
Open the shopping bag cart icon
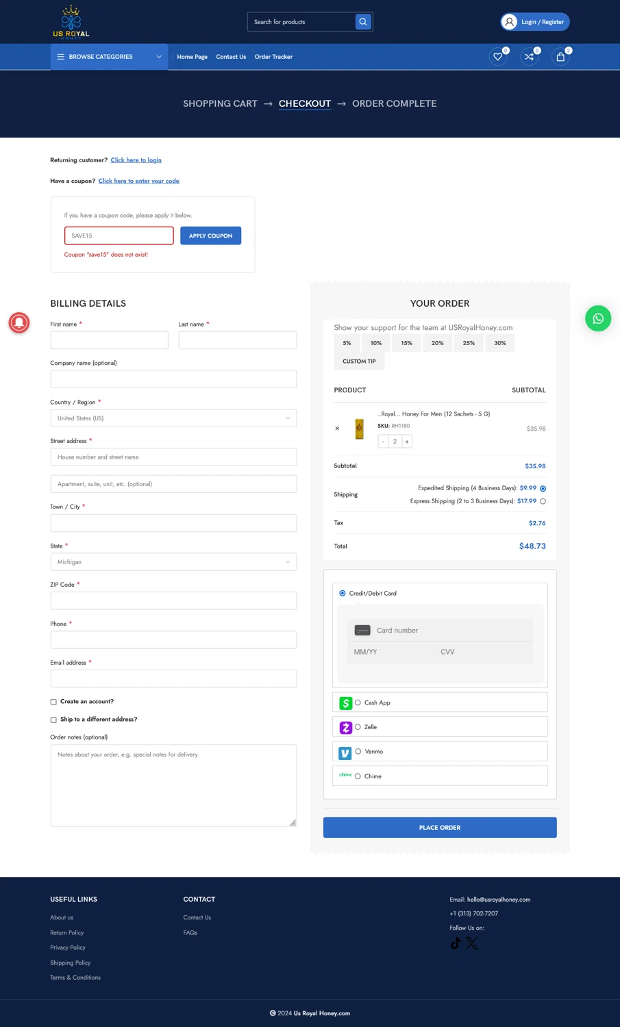point(560,57)
